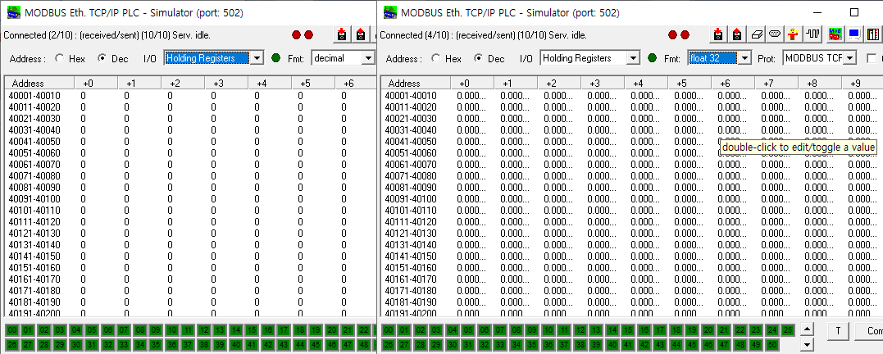Click +3 column header in left window
This screenshot has height=354, width=883.
[227, 84]
